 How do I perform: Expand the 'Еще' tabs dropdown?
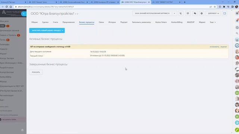(213, 22)
